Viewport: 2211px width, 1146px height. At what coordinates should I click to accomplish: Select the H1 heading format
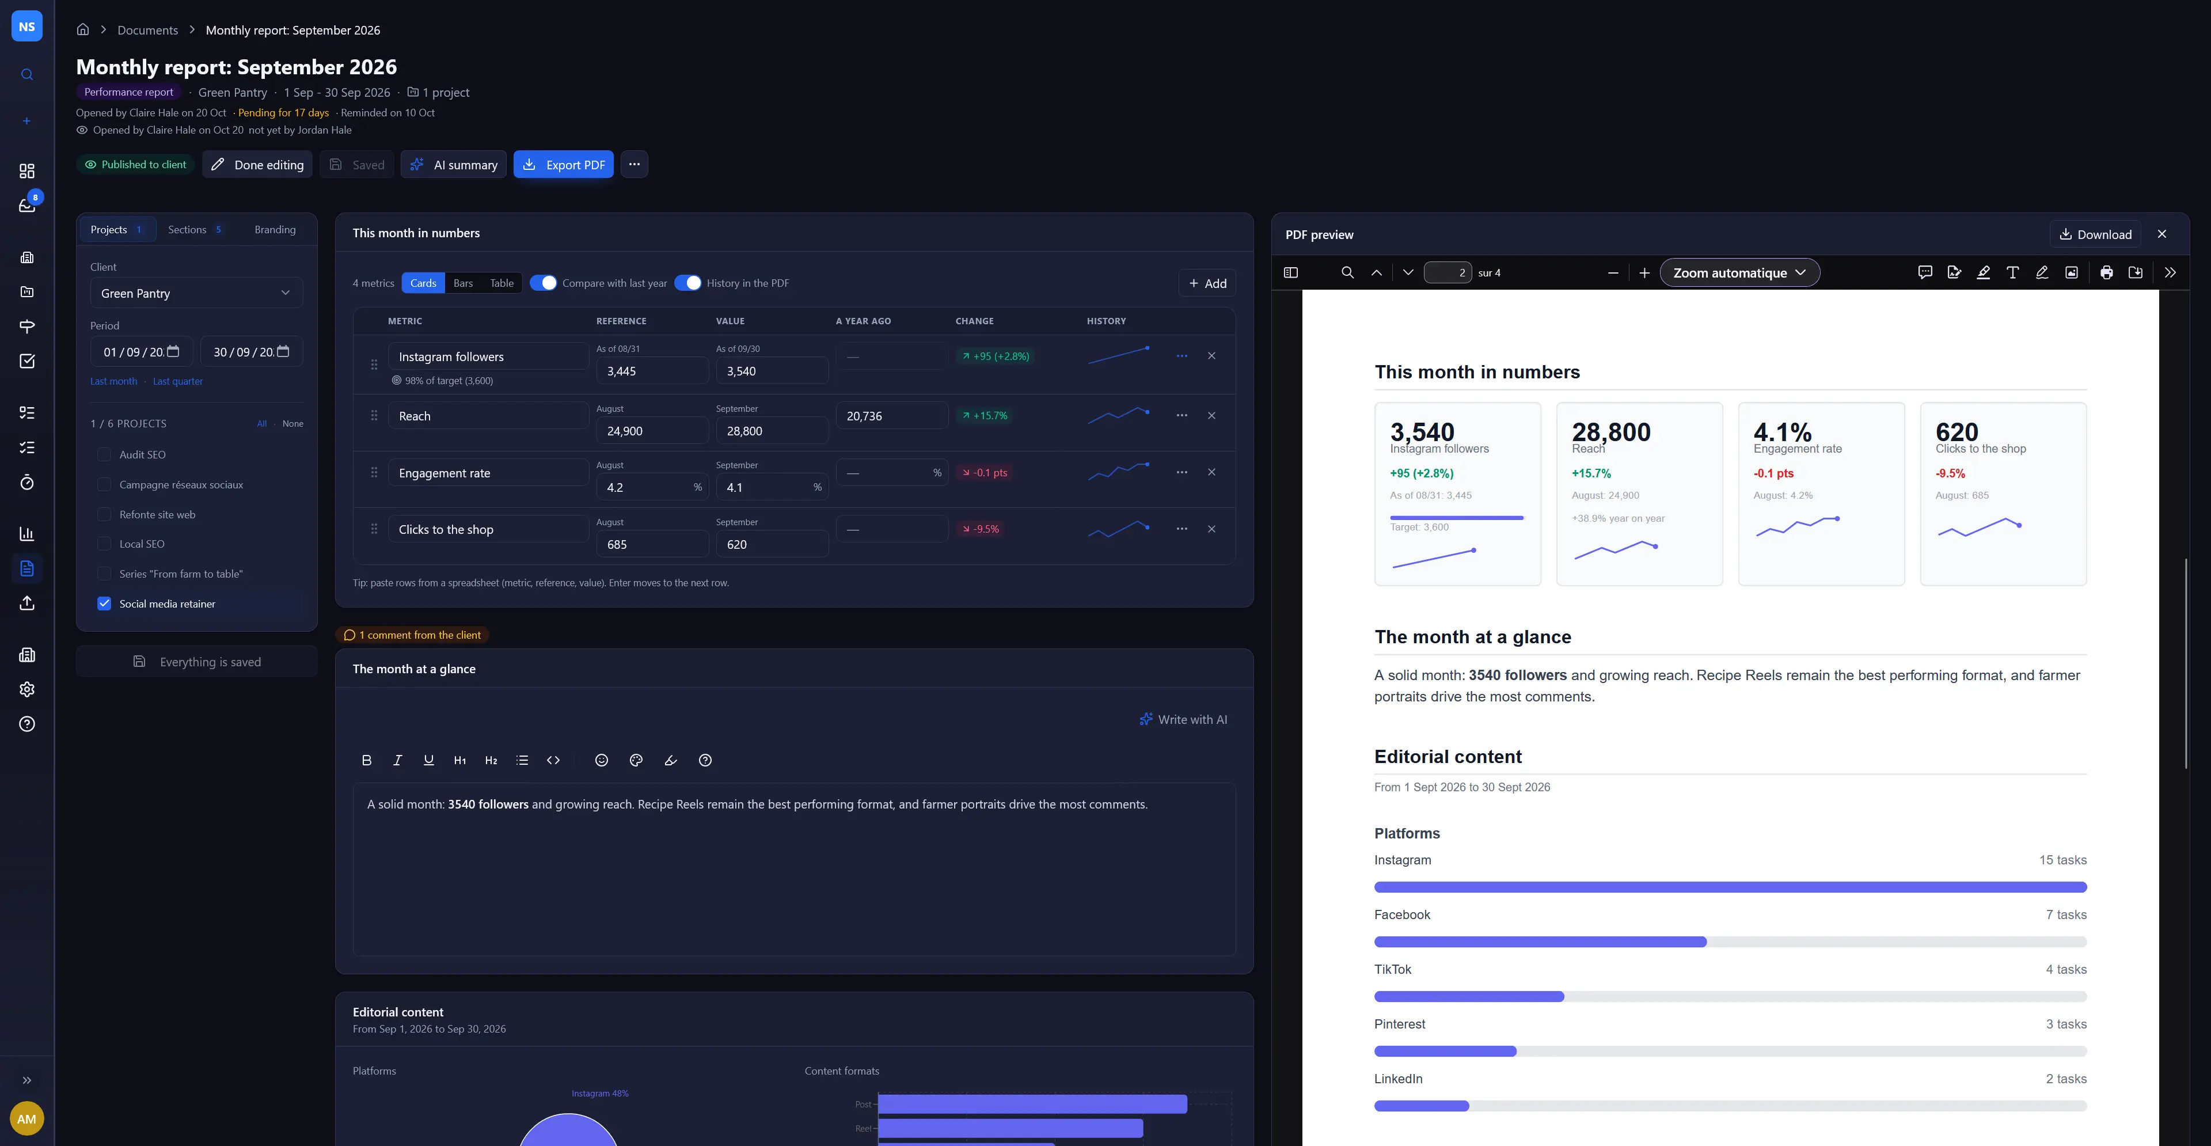[460, 761]
